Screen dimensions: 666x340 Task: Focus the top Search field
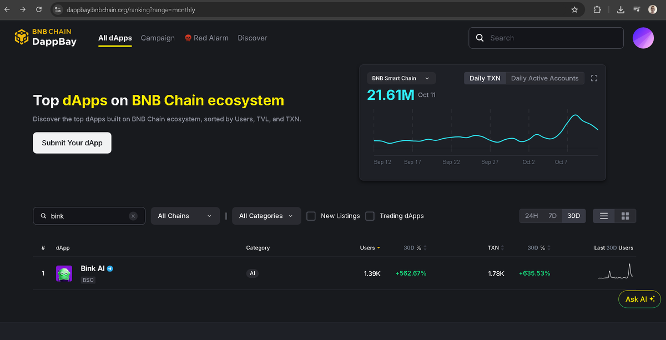click(x=546, y=38)
